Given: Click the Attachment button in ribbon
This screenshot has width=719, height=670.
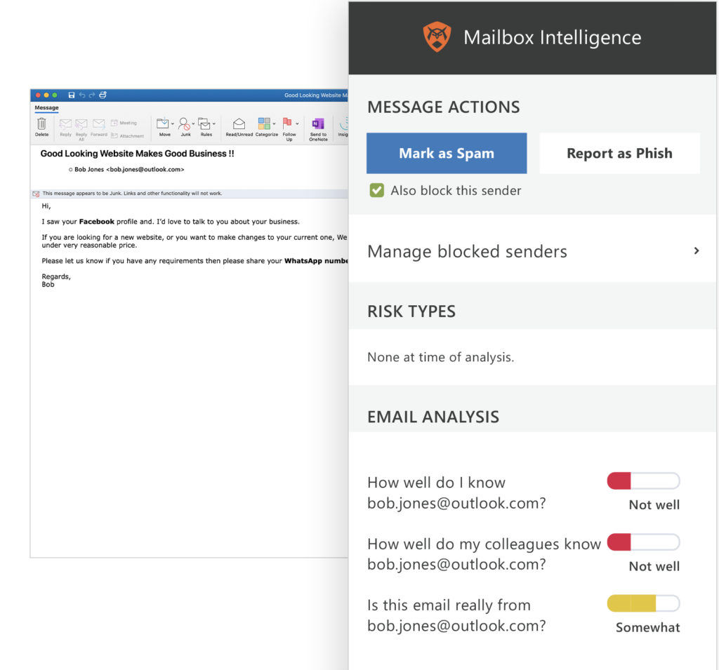Looking at the screenshot, I should tap(127, 135).
